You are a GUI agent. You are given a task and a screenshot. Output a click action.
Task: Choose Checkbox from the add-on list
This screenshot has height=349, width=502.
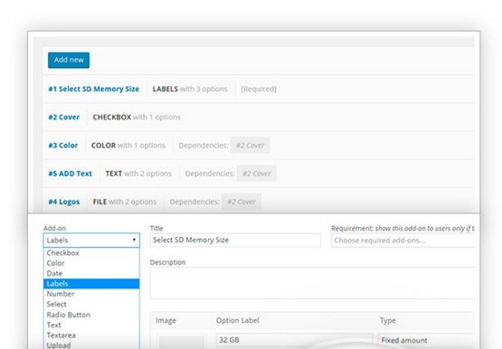tap(91, 253)
